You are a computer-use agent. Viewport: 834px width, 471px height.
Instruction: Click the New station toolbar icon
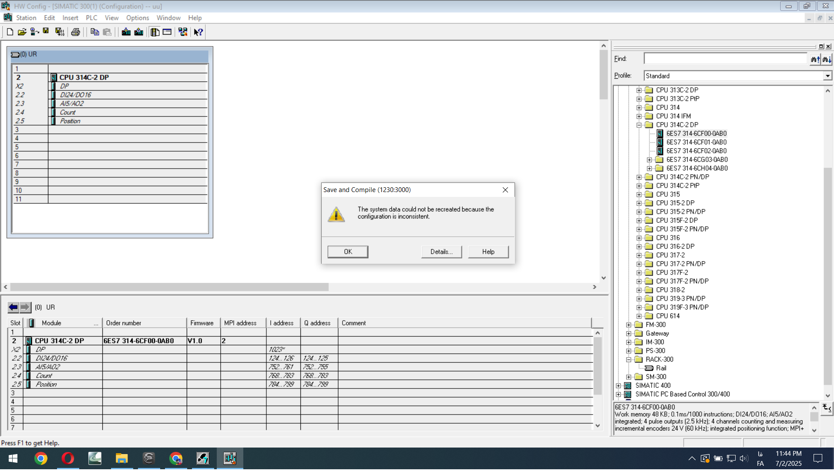tap(10, 32)
